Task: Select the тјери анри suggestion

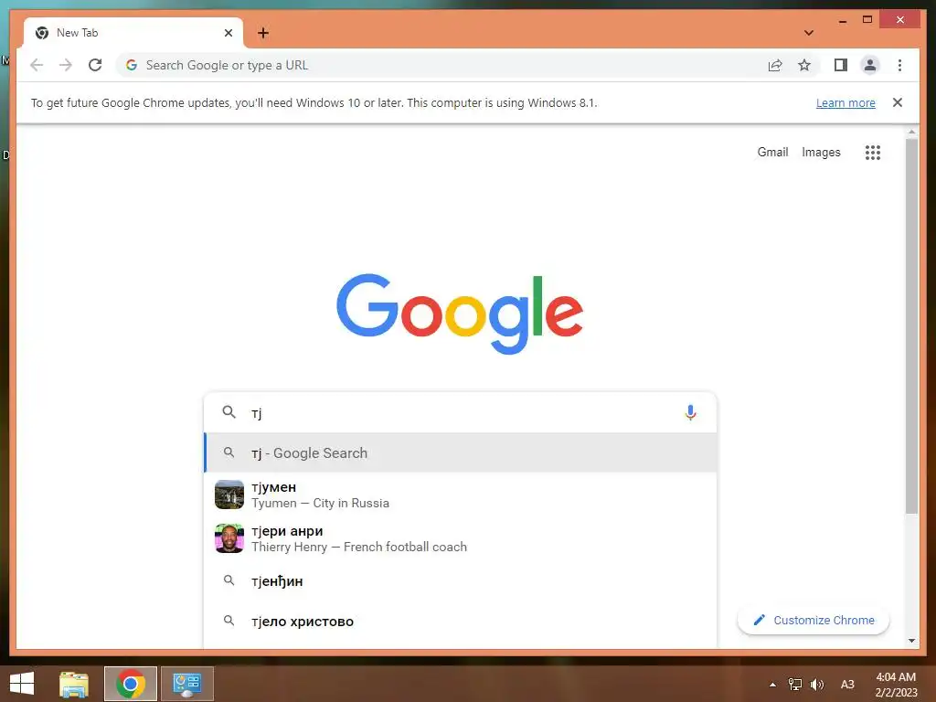Action: point(460,538)
